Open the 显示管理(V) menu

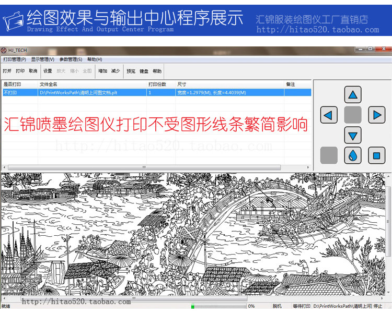pos(42,59)
